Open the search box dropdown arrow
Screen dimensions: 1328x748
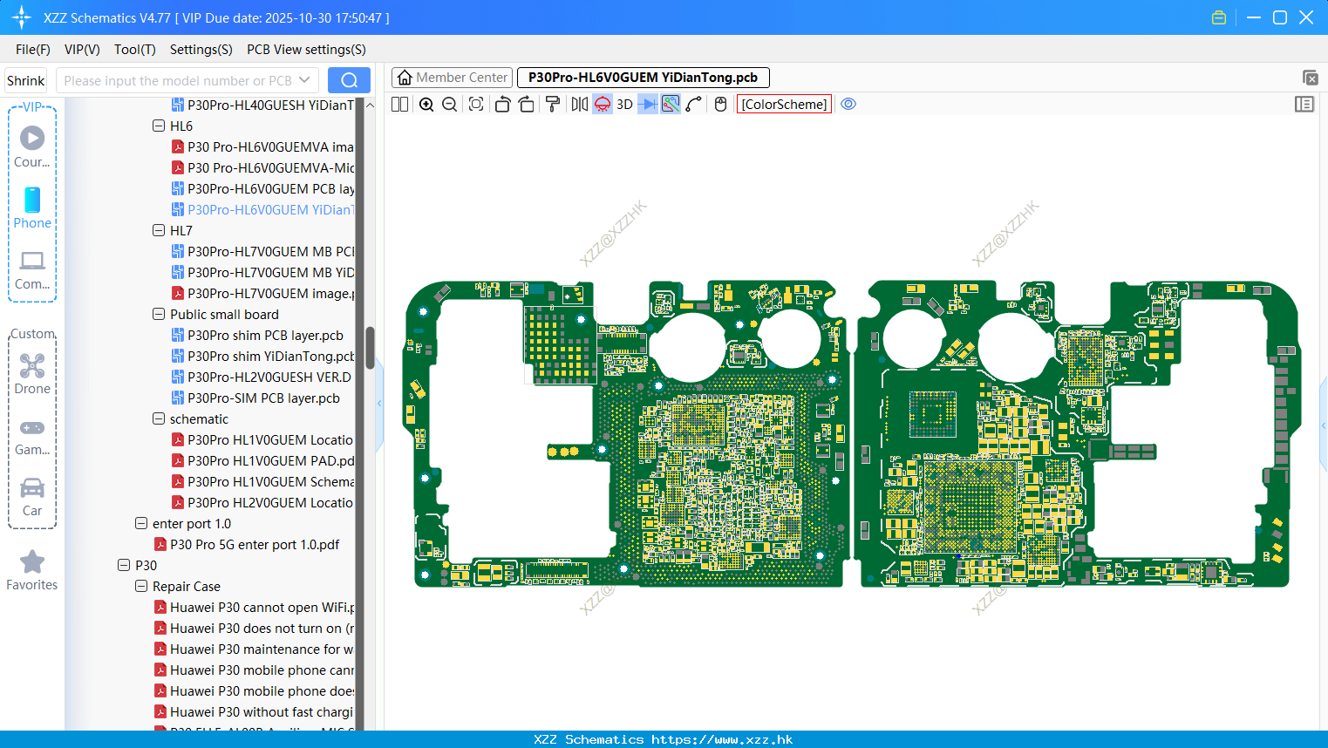point(304,80)
